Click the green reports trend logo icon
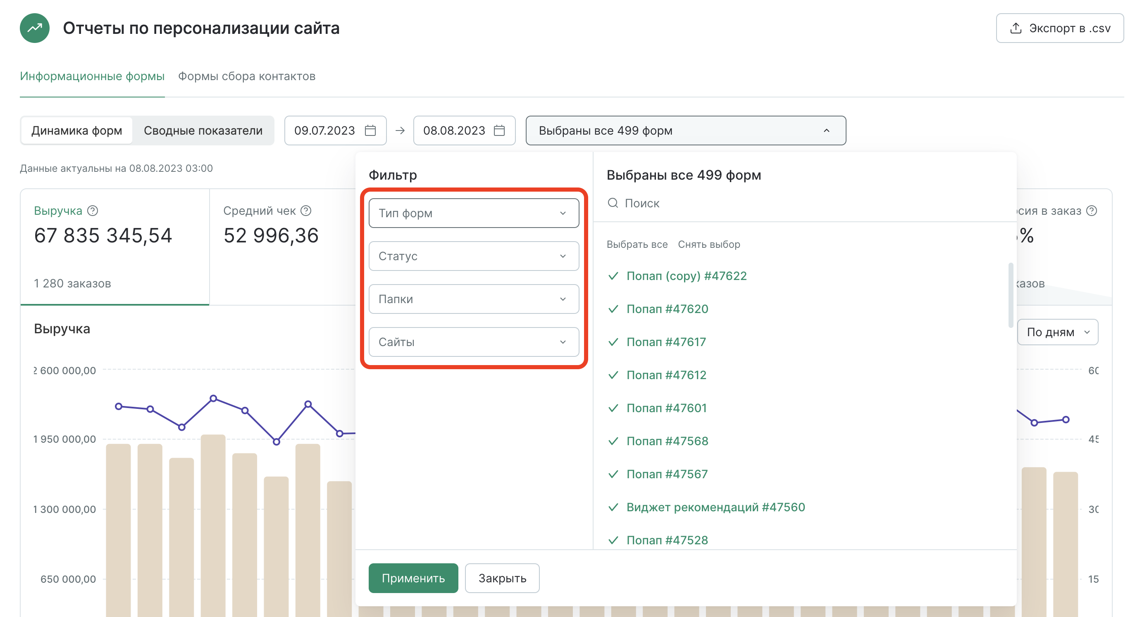 point(34,28)
